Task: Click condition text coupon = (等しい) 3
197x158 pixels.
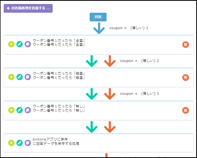Action: (139, 94)
